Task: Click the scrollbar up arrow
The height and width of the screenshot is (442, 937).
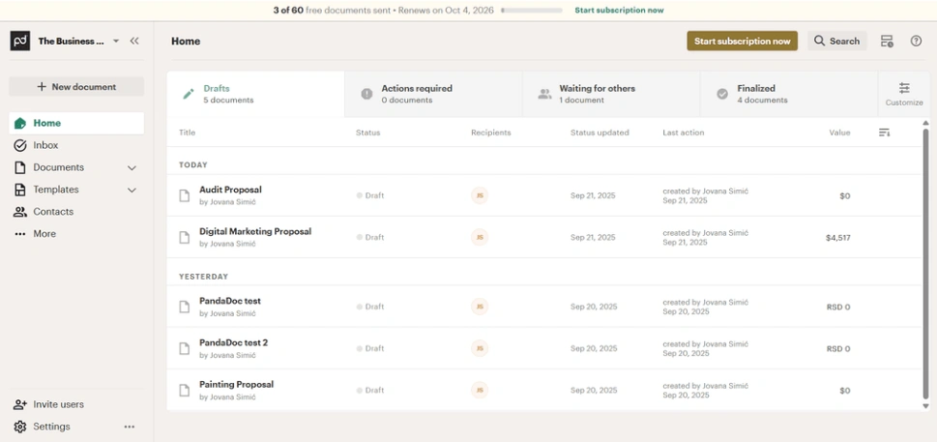Action: 925,123
